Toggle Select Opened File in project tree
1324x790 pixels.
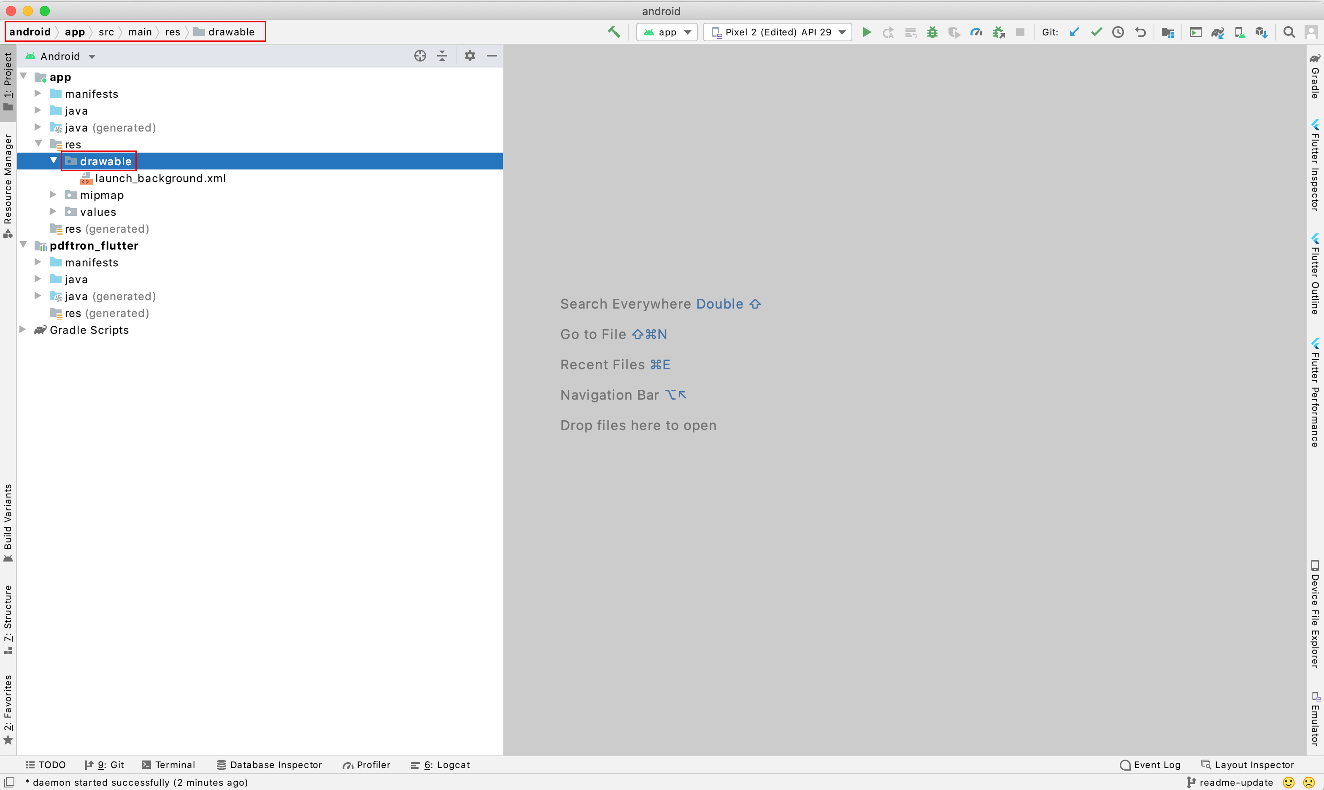coord(420,55)
